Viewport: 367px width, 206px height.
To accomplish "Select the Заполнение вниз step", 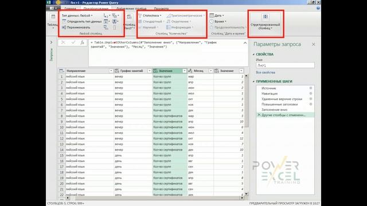I will pos(274,109).
